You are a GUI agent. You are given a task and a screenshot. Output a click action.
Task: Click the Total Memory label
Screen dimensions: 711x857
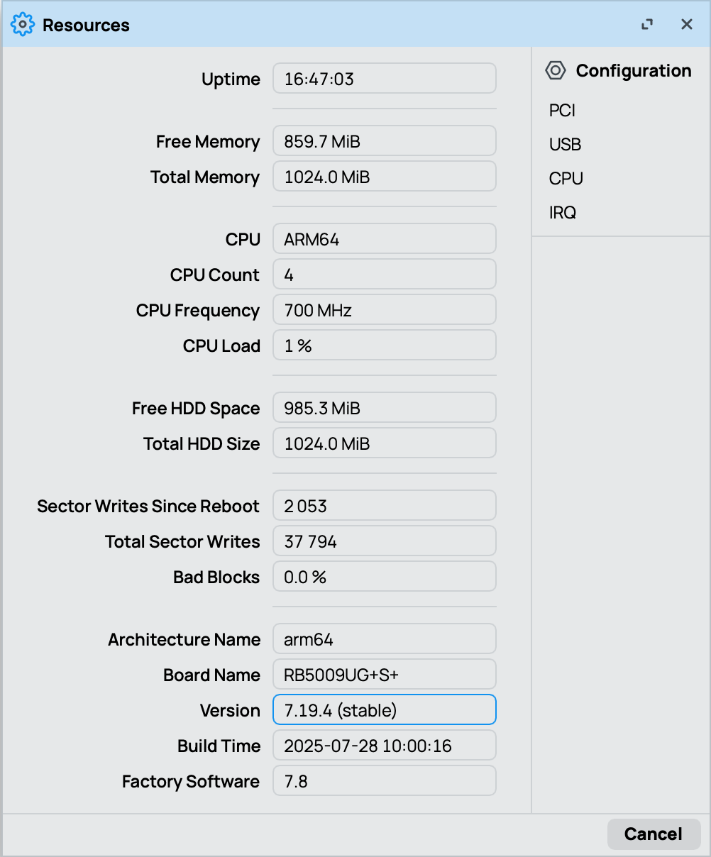tap(205, 177)
